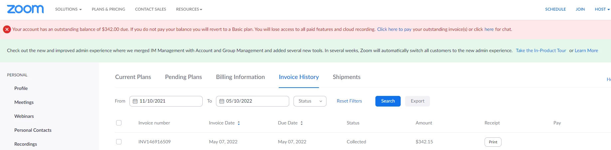The height and width of the screenshot is (150, 611).
Task: Click the Join link
Action: click(580, 9)
